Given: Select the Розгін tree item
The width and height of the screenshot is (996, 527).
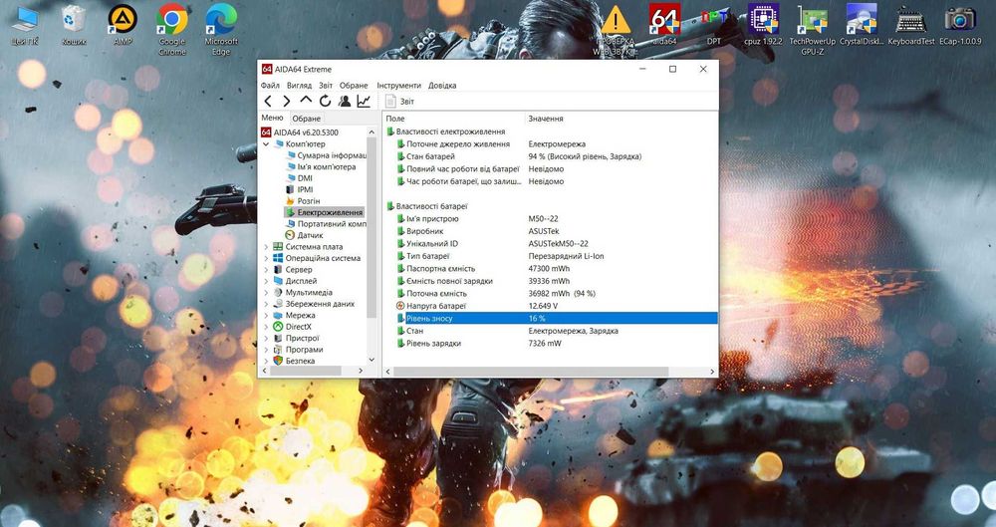Looking at the screenshot, I should point(303,201).
